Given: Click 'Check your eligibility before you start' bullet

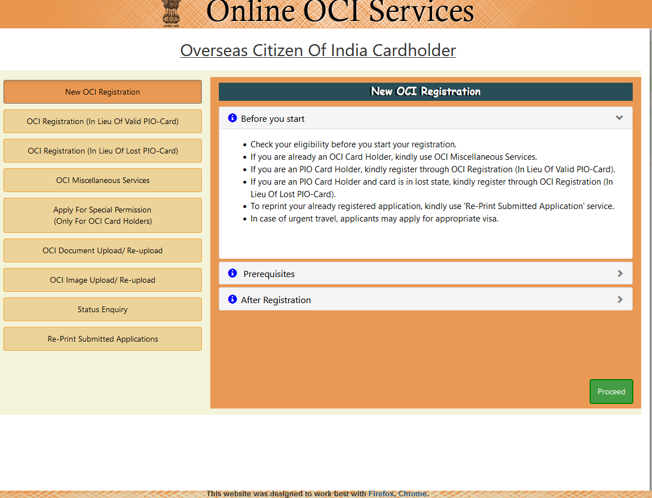Looking at the screenshot, I should click(353, 144).
